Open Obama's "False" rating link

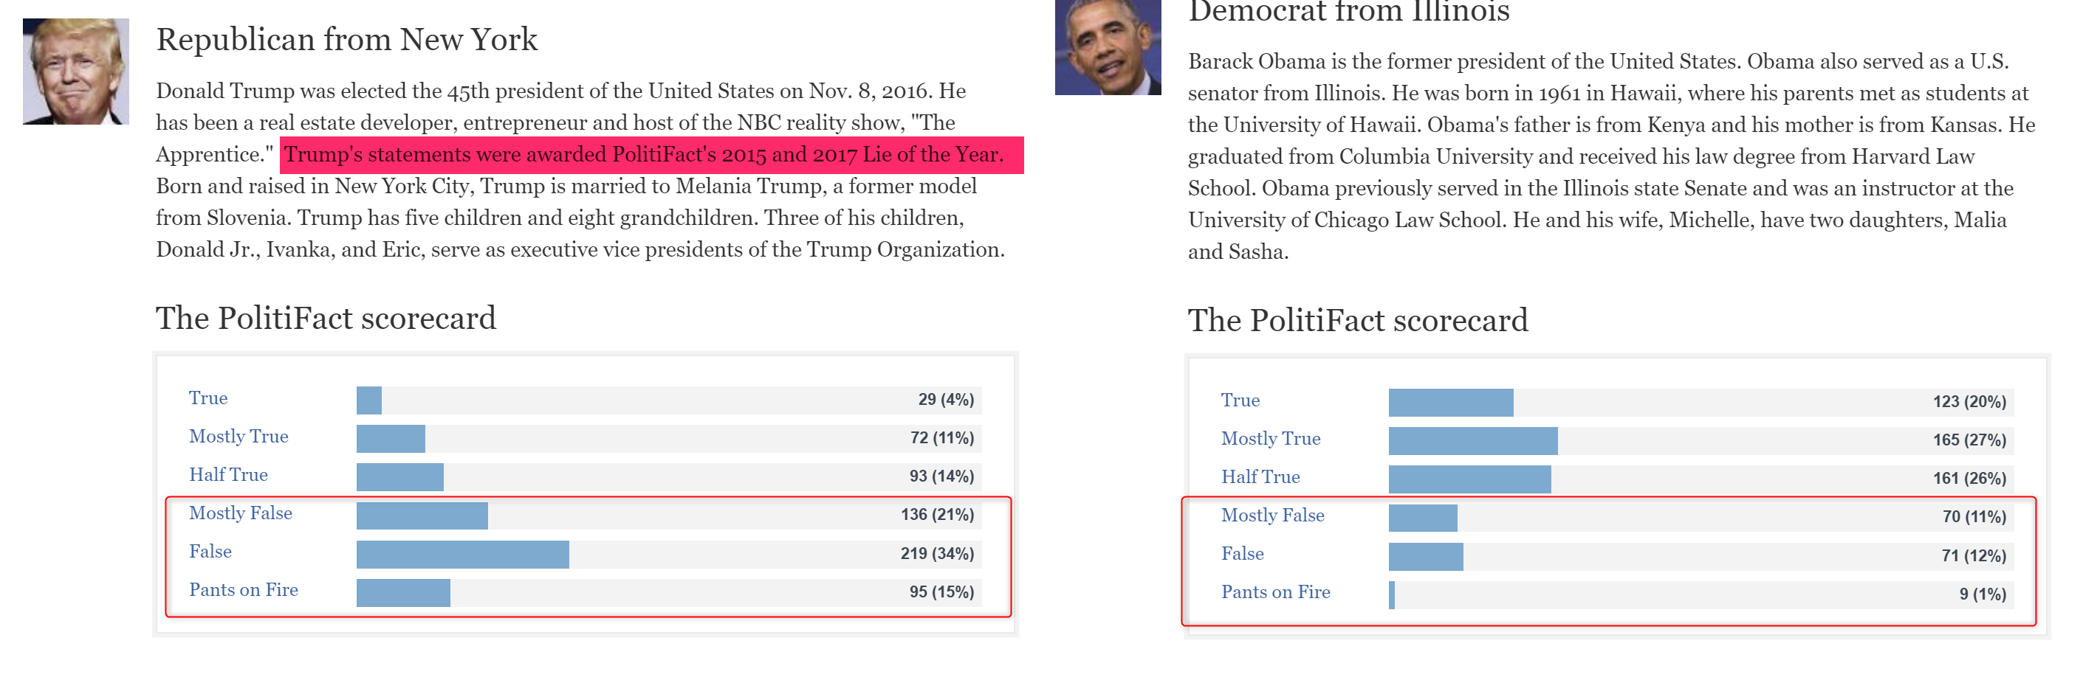coord(1242,554)
